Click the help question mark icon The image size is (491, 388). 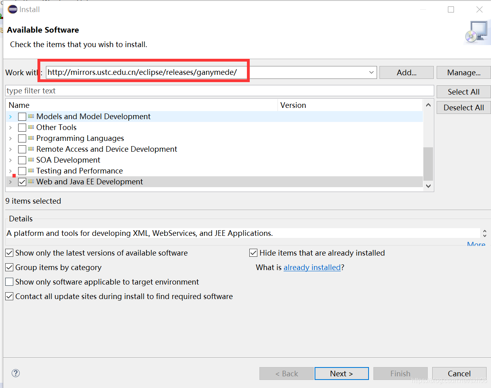click(16, 373)
